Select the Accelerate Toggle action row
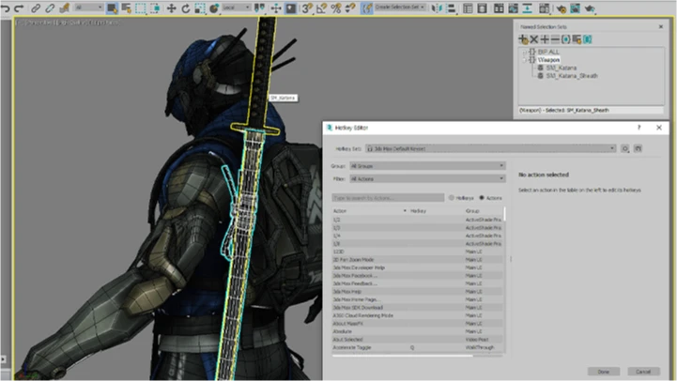Viewport: 677px width, 381px height. (x=417, y=347)
